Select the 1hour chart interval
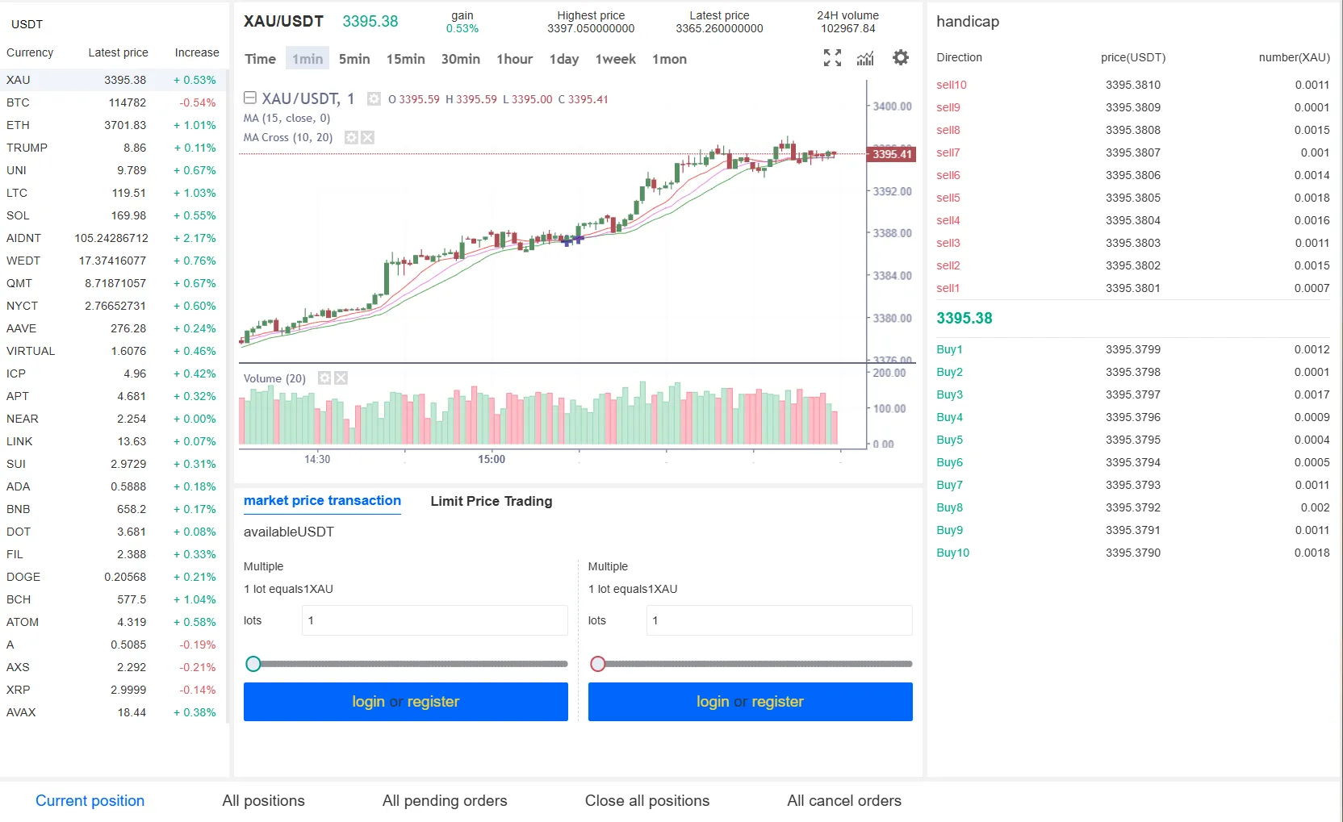 coord(514,59)
